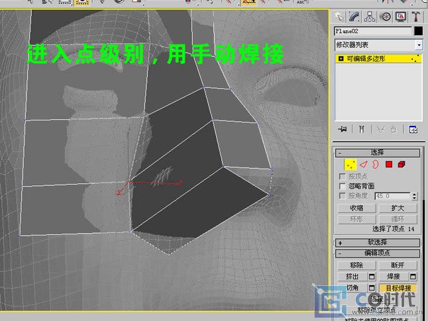Open the Utilities hammer icon
This screenshot has width=428, height=321.
416,17
